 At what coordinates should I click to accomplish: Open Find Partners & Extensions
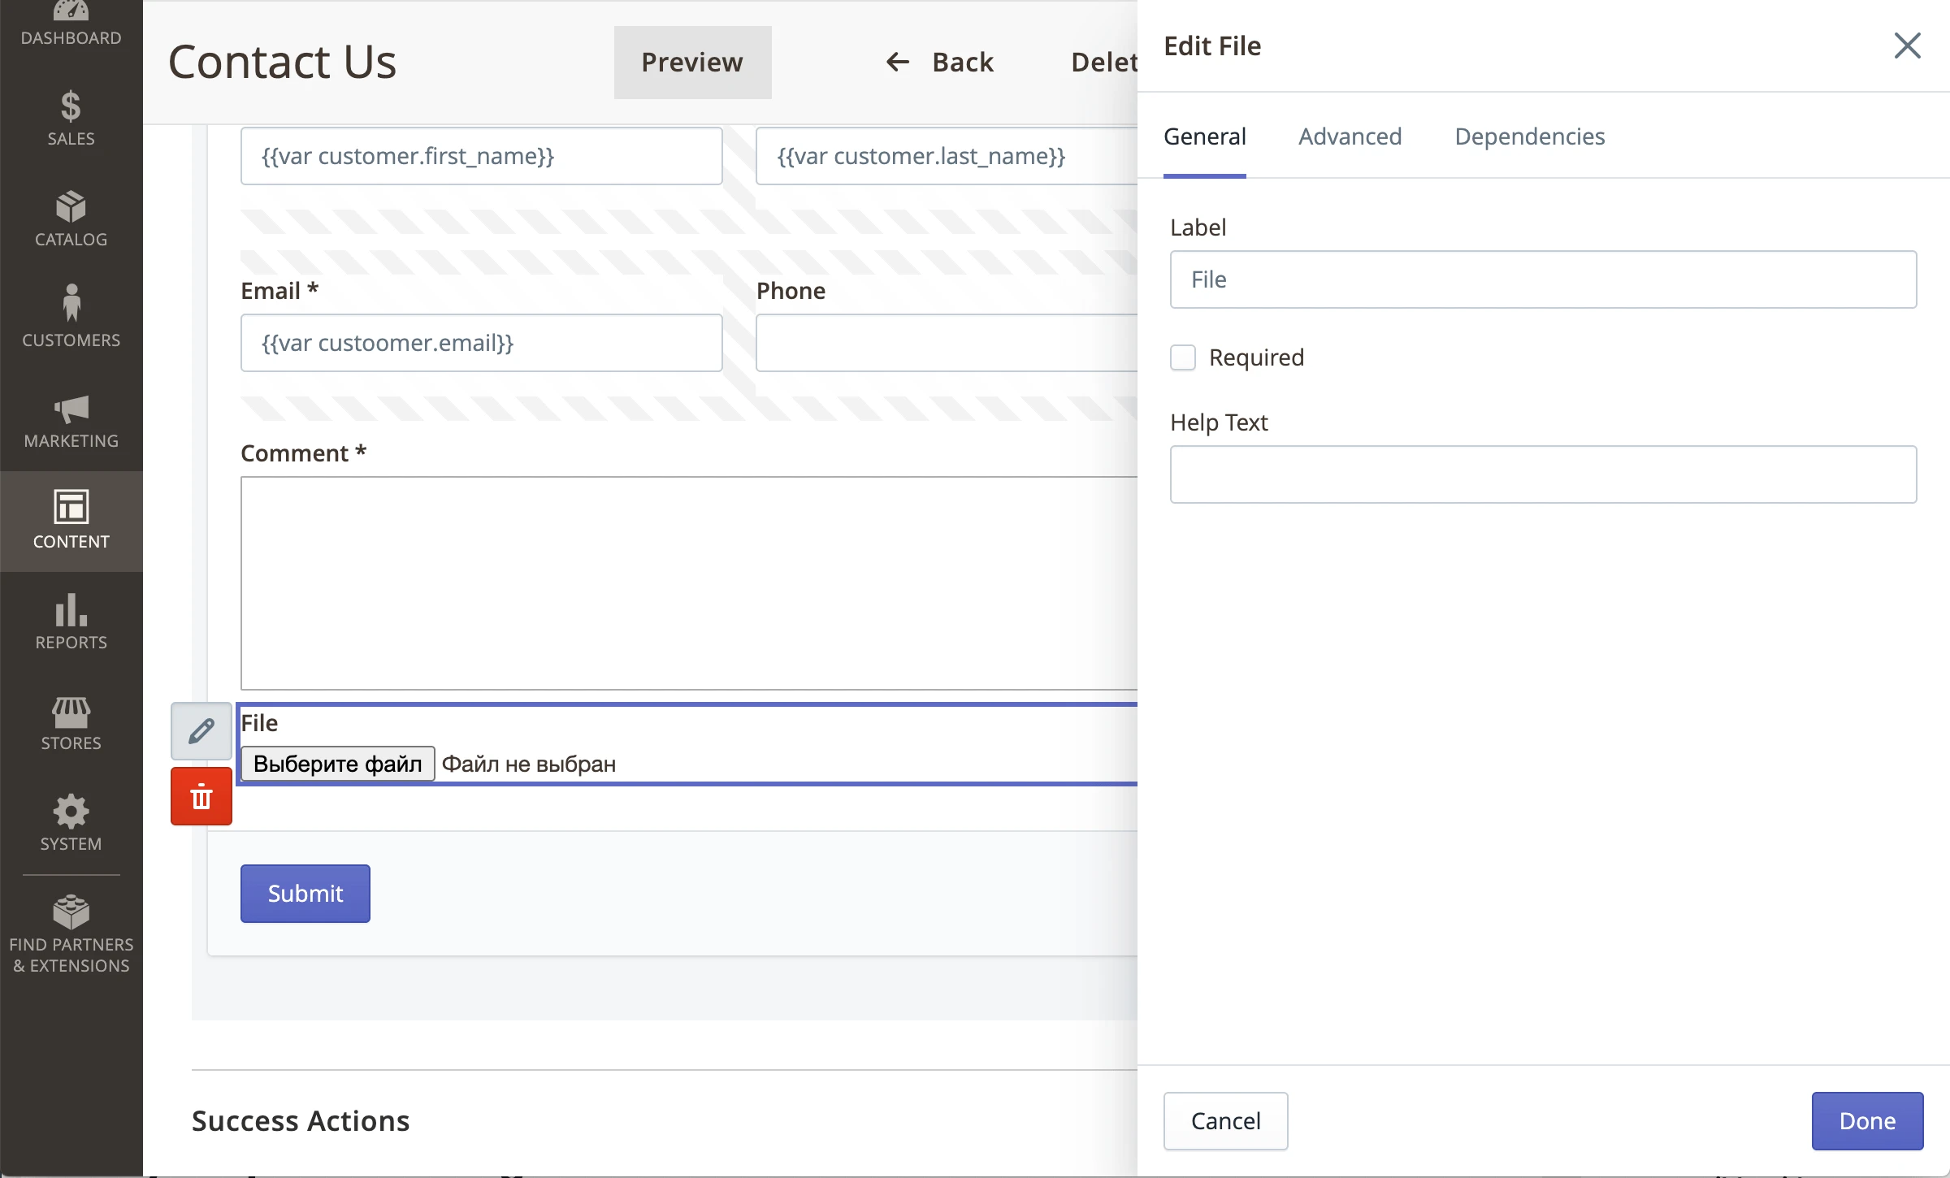[71, 934]
